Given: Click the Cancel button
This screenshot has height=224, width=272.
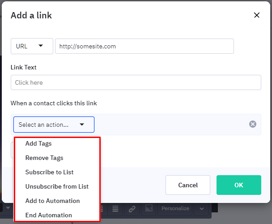Looking at the screenshot, I should click(188, 185).
